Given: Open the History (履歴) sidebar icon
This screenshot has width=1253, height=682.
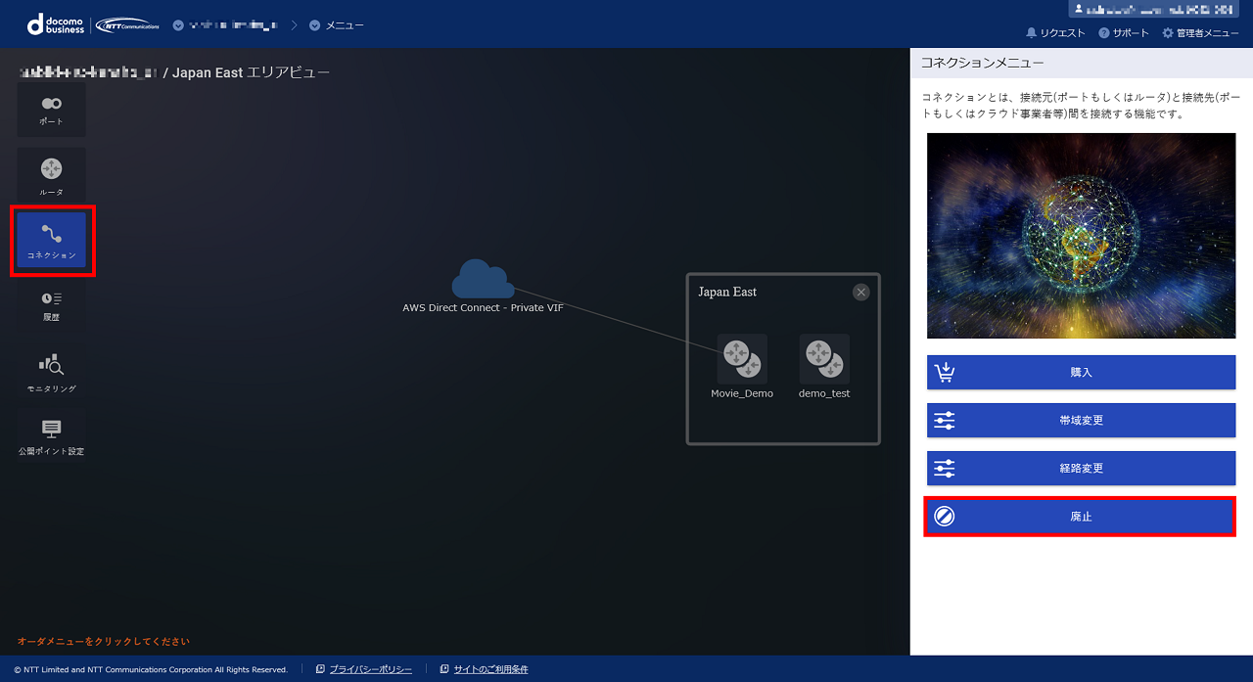Looking at the screenshot, I should pyautogui.click(x=51, y=304).
